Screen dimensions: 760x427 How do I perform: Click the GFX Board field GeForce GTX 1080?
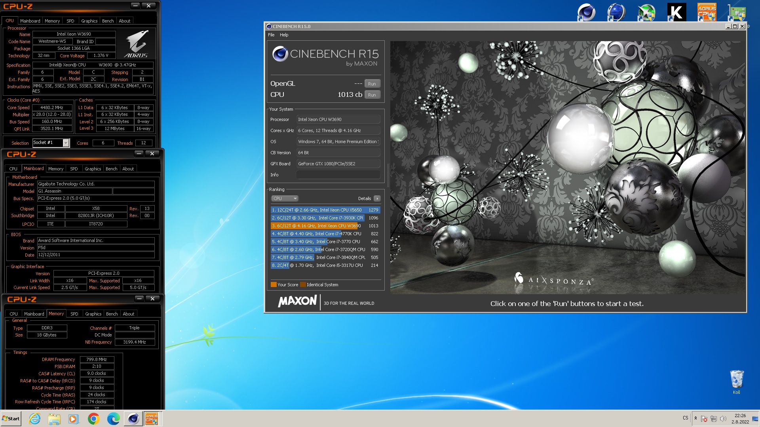[338, 164]
